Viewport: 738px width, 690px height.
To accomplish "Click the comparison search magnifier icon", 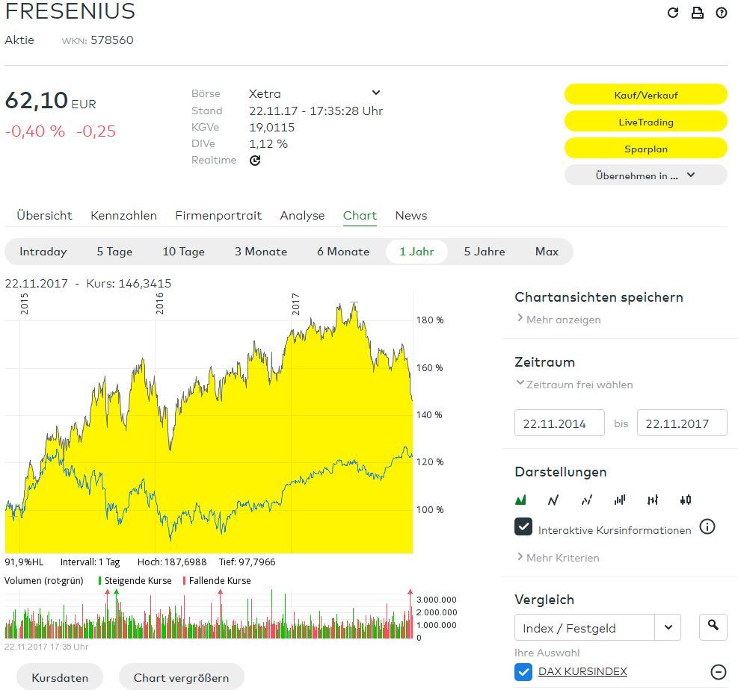I will [713, 627].
